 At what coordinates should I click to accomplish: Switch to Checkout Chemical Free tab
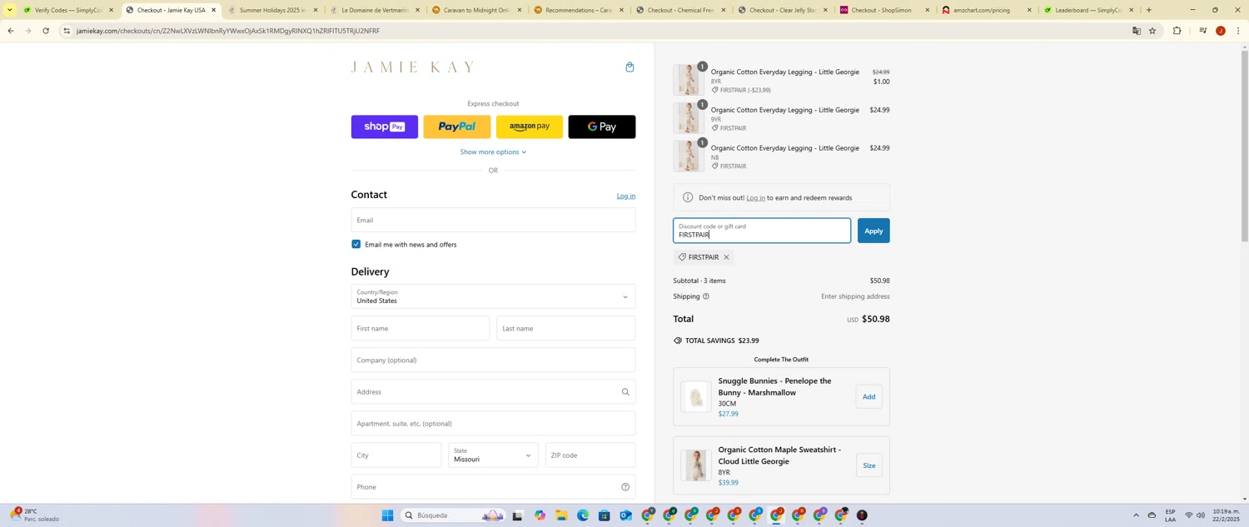pos(680,10)
